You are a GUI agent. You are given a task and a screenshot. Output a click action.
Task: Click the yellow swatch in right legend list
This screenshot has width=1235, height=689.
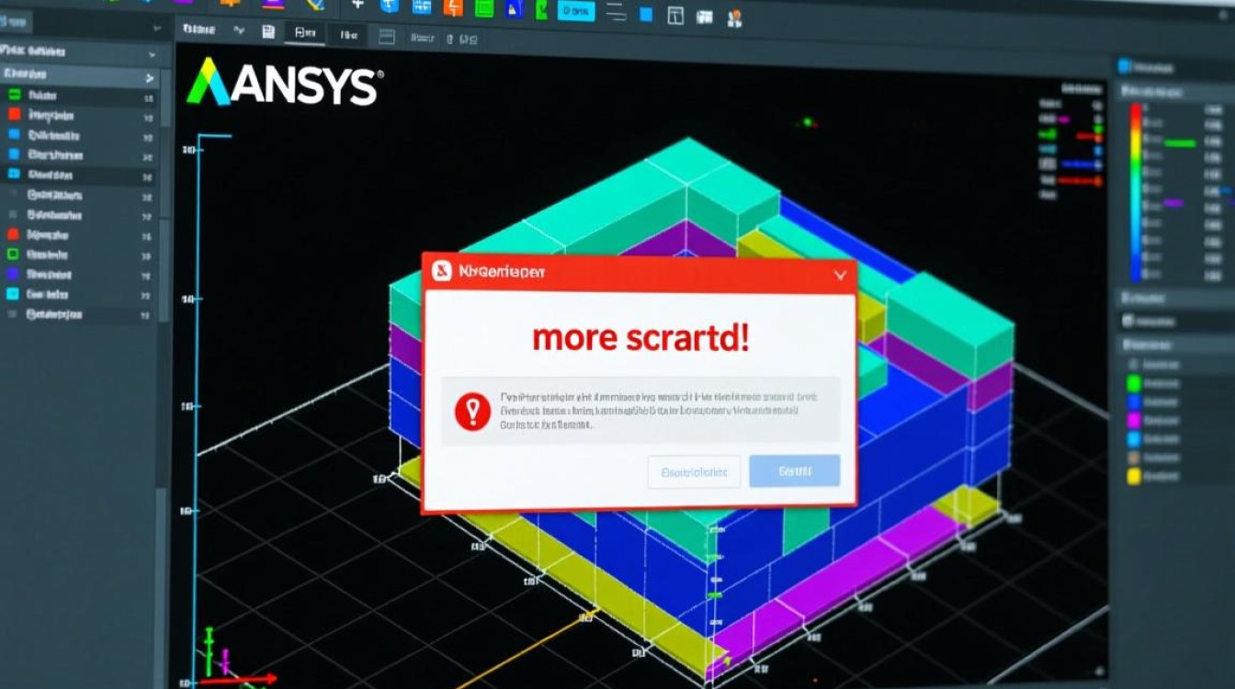[x=1134, y=476]
